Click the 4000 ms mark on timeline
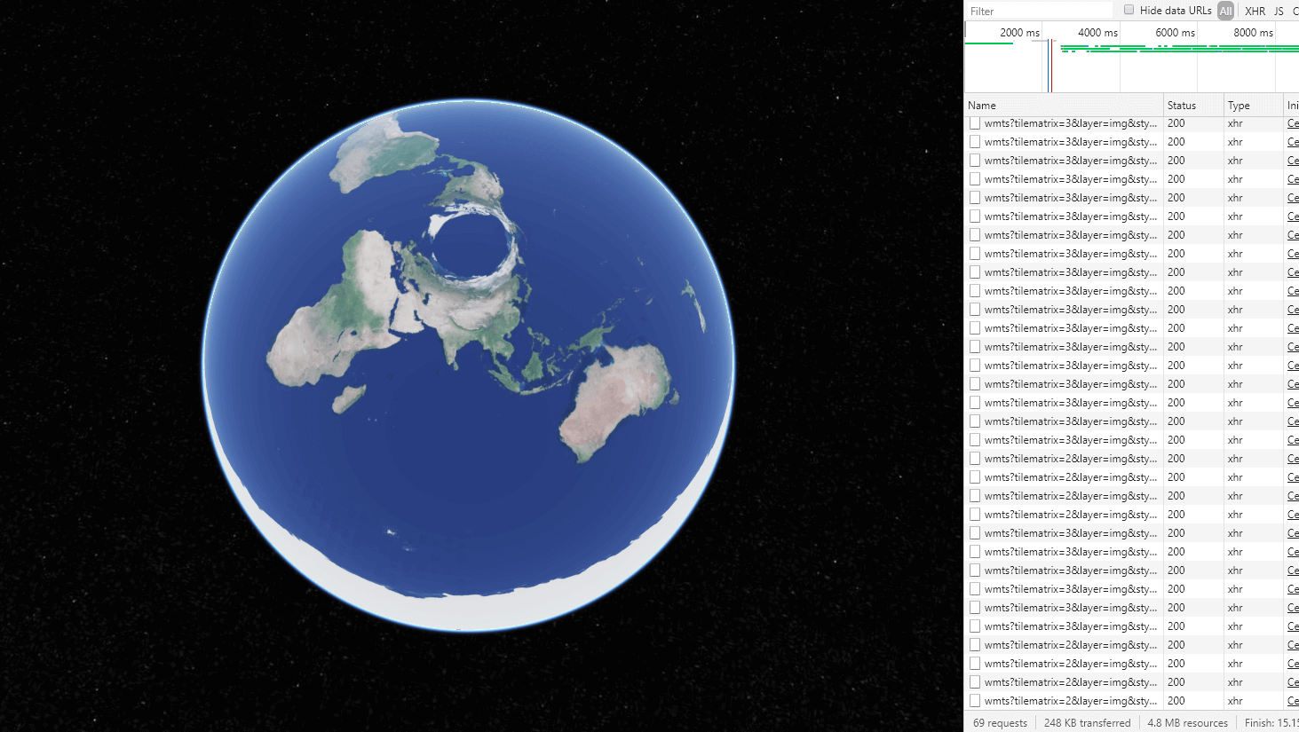 point(1097,33)
